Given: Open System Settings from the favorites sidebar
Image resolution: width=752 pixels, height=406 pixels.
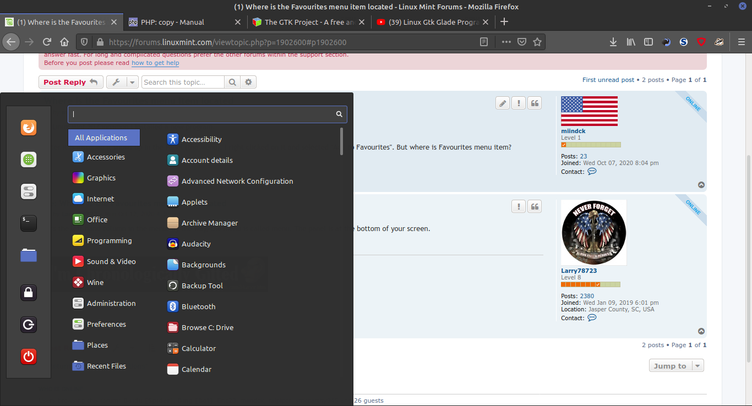Looking at the screenshot, I should pos(29,191).
